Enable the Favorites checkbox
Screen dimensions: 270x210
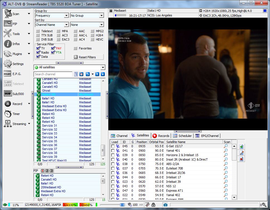(x=75, y=48)
